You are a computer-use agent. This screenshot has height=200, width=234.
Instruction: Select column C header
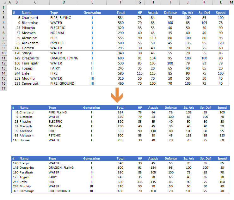35,3
